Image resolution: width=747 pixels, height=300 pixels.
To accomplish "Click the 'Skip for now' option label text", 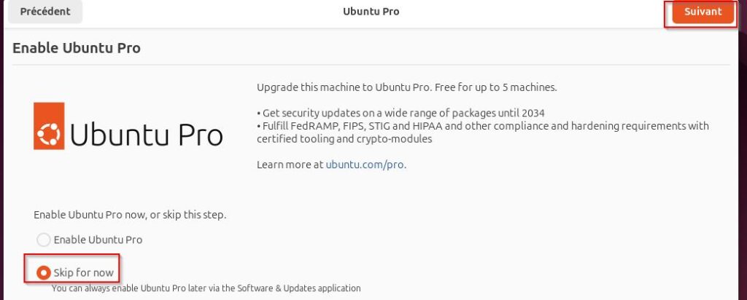I will [83, 273].
